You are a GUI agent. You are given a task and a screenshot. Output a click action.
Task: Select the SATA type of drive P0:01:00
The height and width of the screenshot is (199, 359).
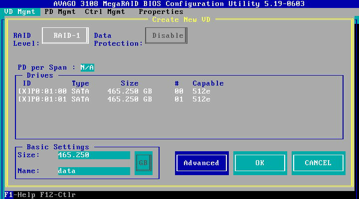(x=80, y=92)
